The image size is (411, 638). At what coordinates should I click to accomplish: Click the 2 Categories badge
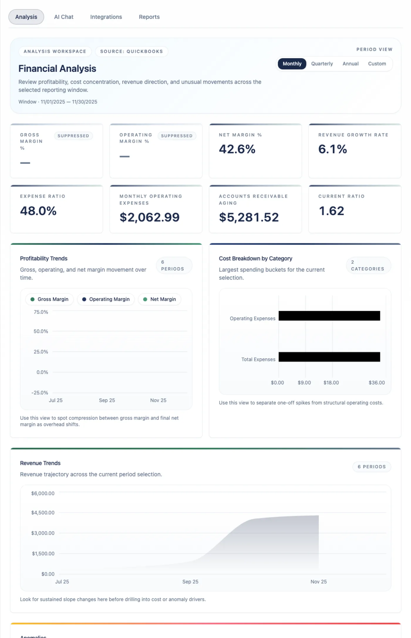(368, 266)
